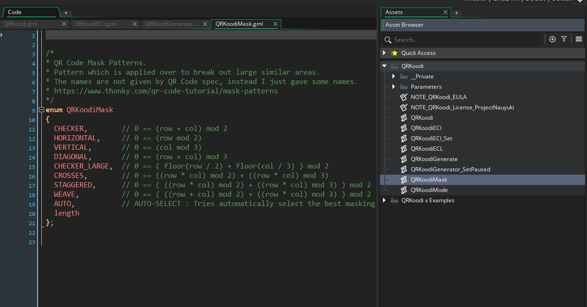
Task: Collapse the enum QRKoodiMask code fold
Action: pos(42,110)
